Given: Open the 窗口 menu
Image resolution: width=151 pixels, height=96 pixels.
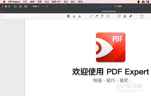Looking at the screenshot, I should click(73, 2).
